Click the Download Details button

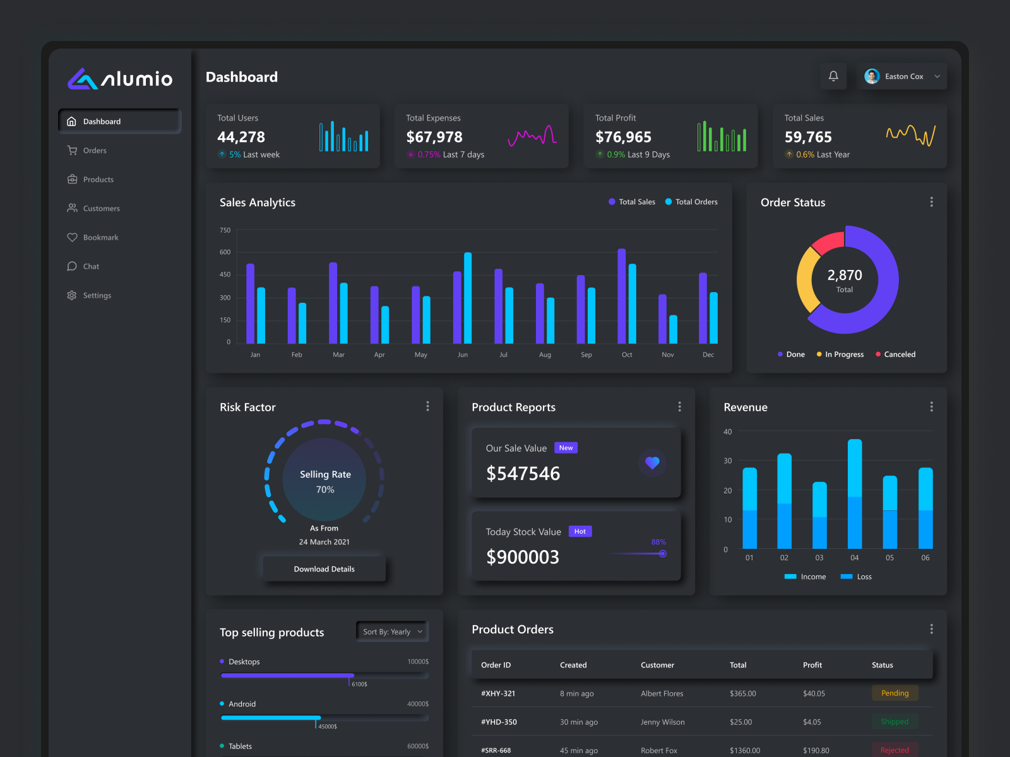coord(324,568)
